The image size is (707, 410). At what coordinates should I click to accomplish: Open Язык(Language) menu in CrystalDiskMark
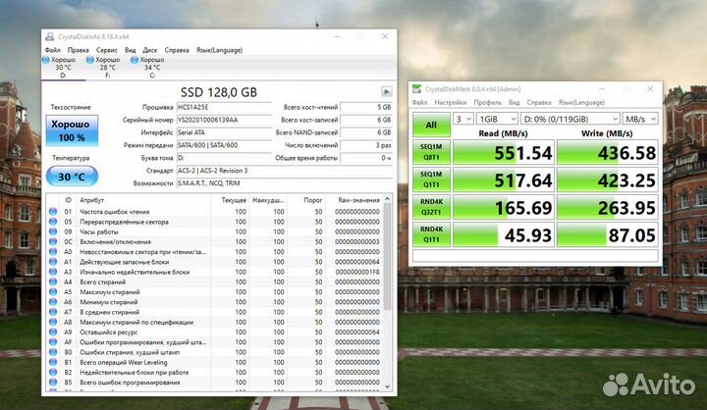[581, 102]
